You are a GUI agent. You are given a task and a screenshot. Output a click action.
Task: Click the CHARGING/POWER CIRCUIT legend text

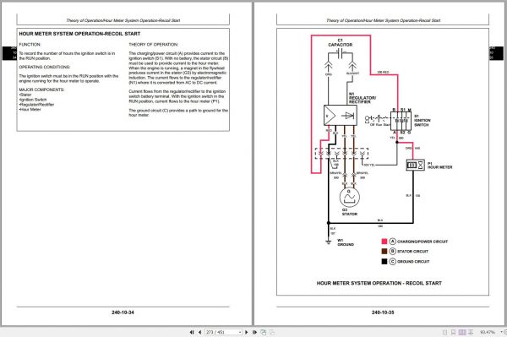422,242
